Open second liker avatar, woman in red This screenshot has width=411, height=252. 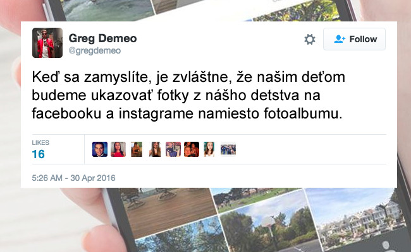[x=118, y=149]
